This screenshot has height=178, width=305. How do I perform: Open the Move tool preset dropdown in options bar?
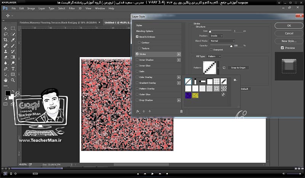(13, 16)
